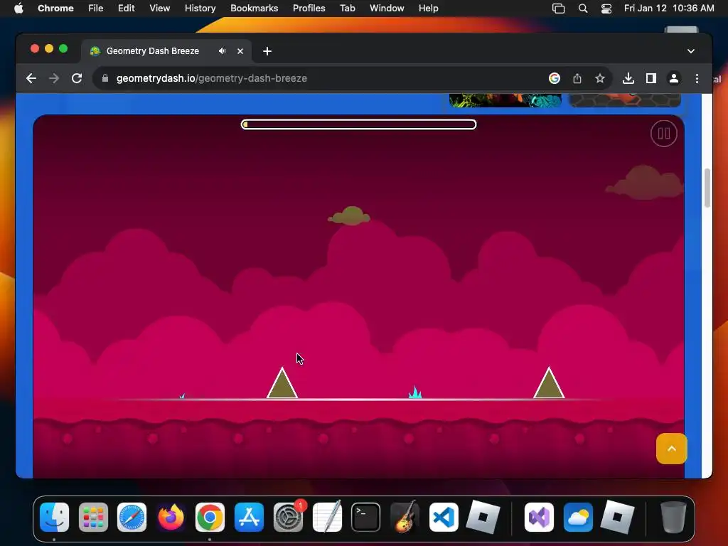Select the Geometry Dash Breeze tab
The image size is (728, 546).
coord(166,51)
